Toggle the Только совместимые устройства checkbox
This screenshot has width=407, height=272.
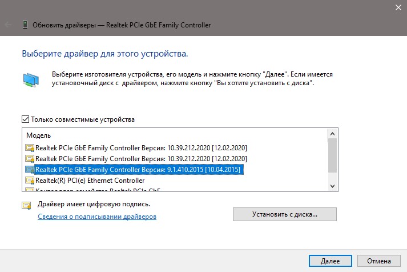coord(25,119)
